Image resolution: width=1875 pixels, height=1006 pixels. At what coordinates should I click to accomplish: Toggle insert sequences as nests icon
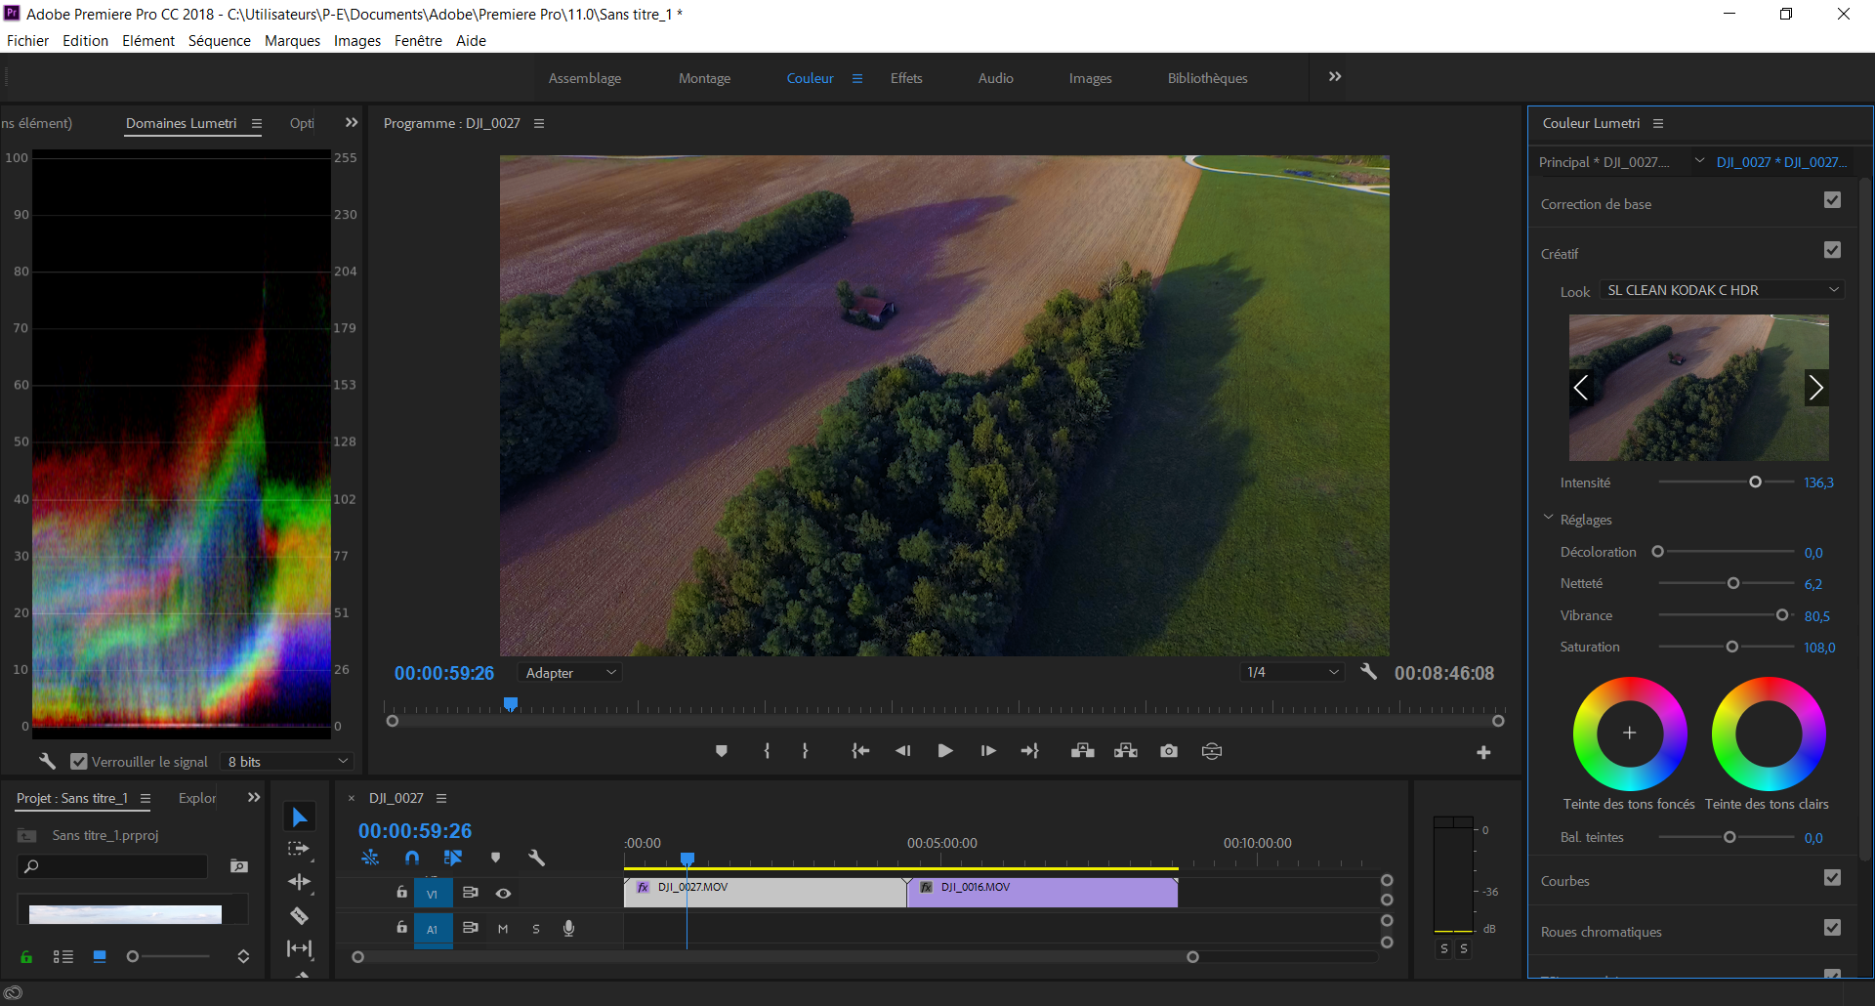370,858
